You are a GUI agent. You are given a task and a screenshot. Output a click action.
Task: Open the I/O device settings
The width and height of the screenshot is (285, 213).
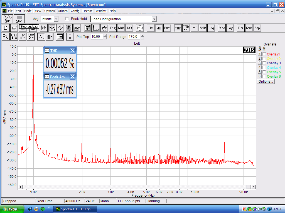[x=129, y=28]
